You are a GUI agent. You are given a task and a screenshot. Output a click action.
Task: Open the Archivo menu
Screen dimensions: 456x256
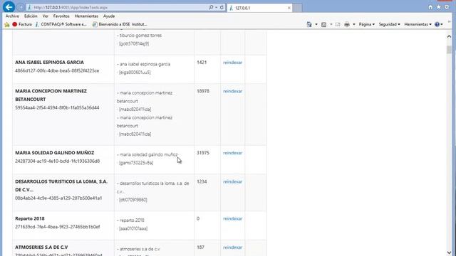(x=12, y=16)
